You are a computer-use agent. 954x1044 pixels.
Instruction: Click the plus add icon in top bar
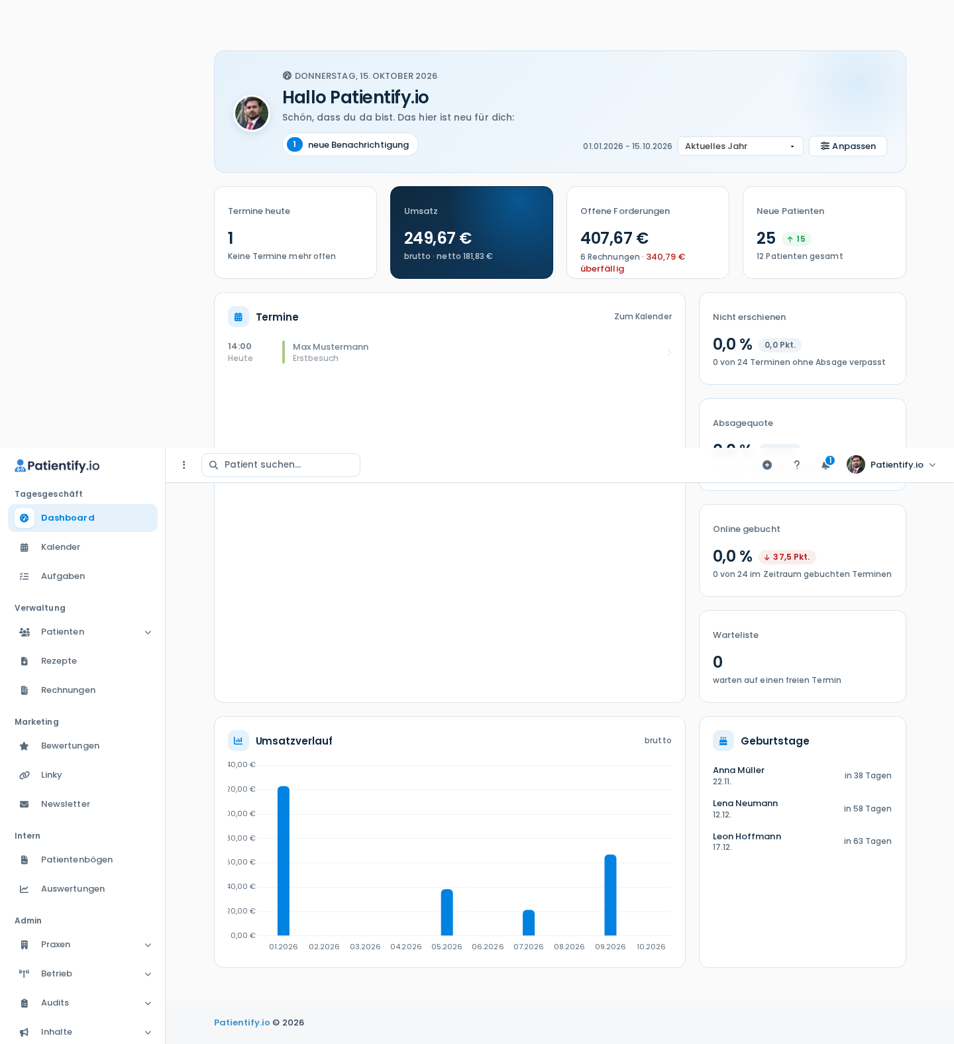[767, 465]
